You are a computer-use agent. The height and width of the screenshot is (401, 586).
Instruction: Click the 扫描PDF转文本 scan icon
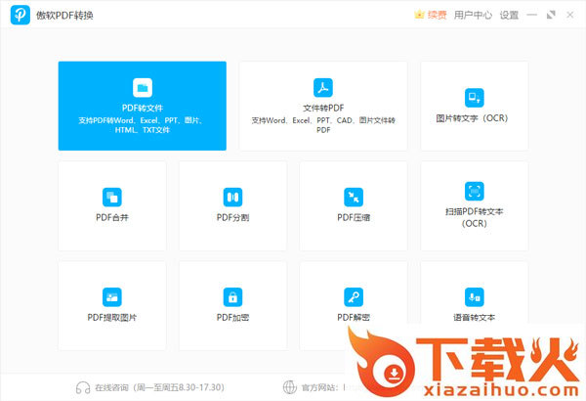pos(474,192)
